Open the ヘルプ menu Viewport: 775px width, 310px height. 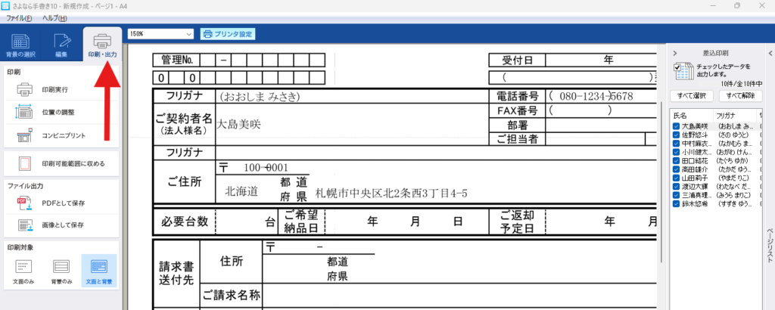coord(54,17)
